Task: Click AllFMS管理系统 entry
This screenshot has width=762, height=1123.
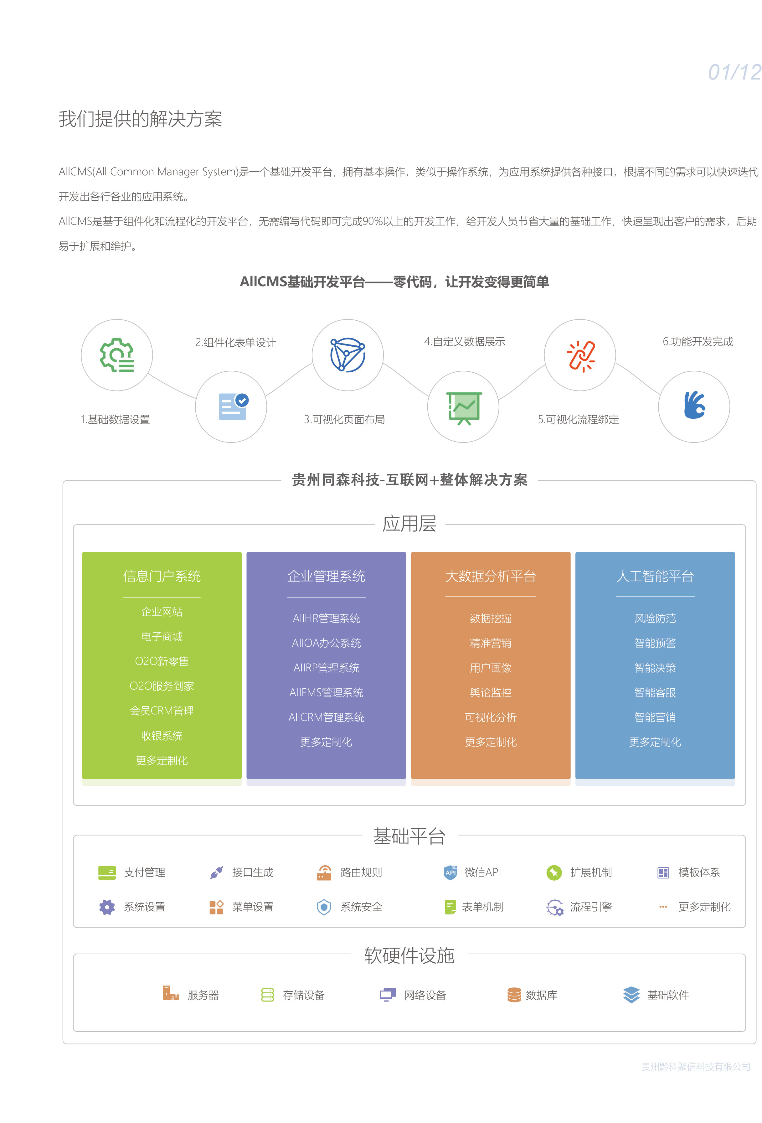Action: (326, 692)
